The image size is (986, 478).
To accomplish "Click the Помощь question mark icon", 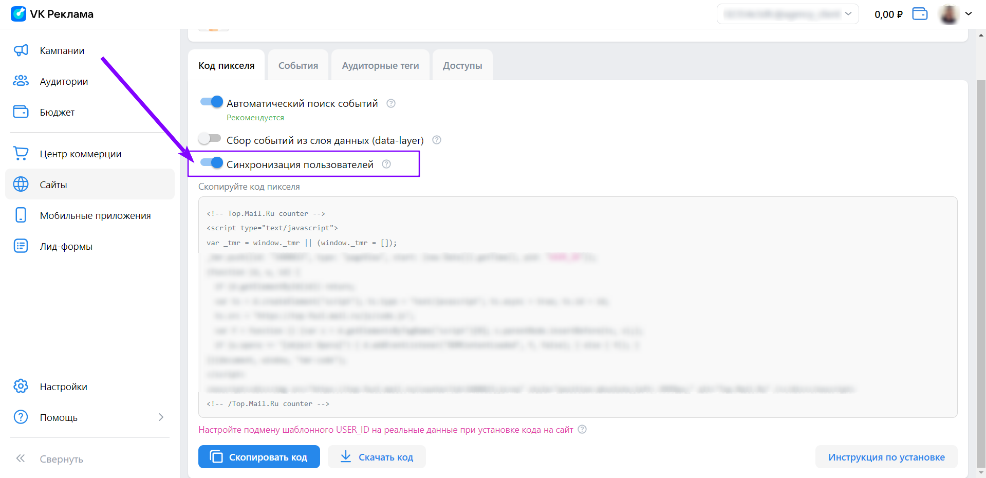I will (21, 417).
